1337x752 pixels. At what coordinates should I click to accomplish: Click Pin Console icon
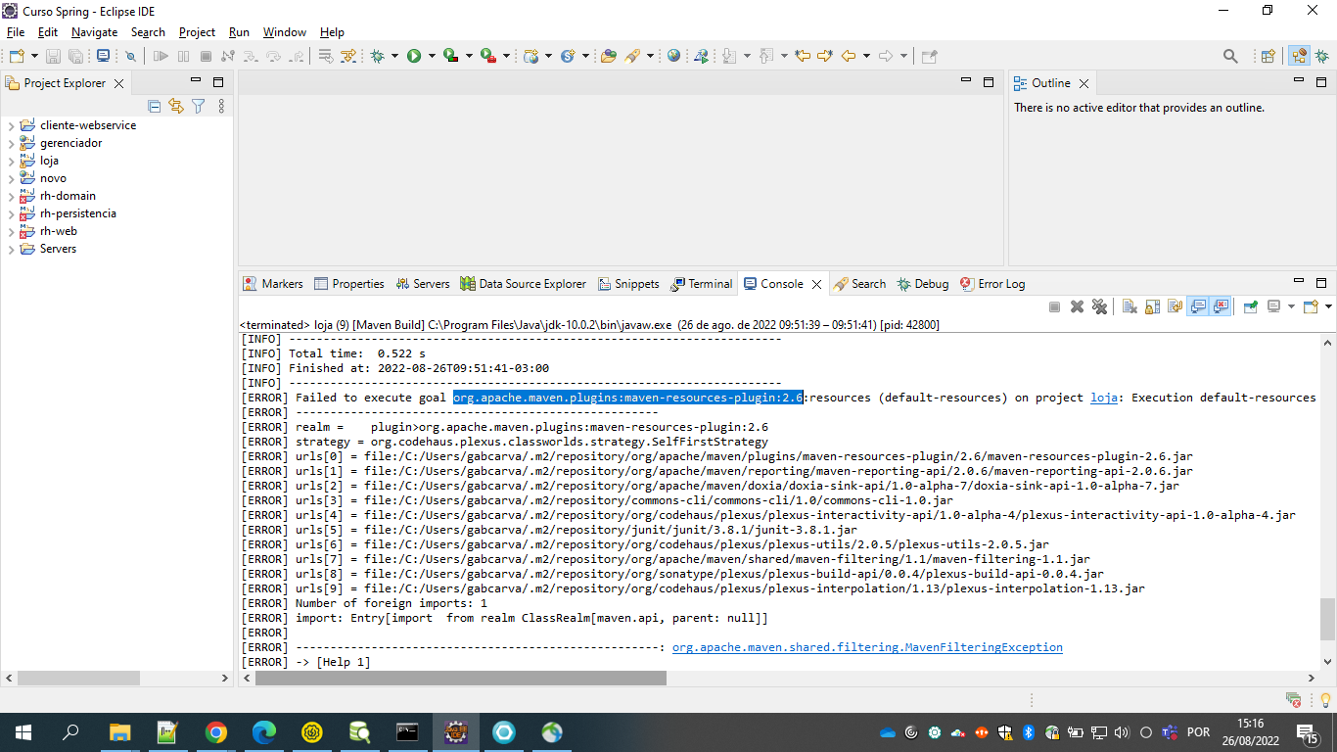(x=1250, y=306)
